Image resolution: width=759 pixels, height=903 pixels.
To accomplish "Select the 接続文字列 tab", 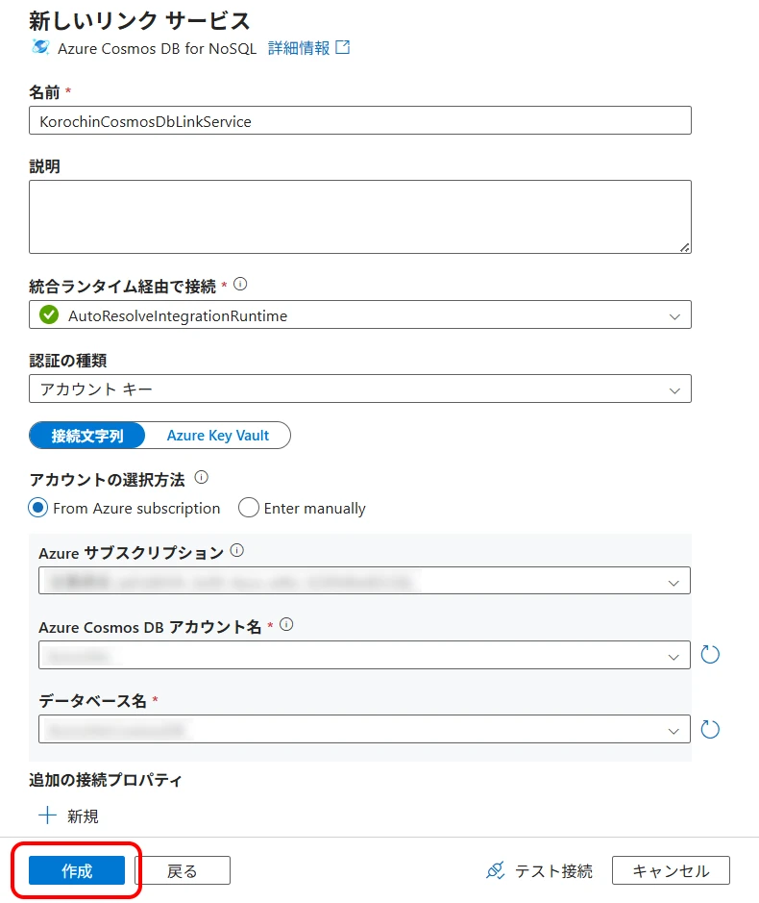I will (87, 436).
